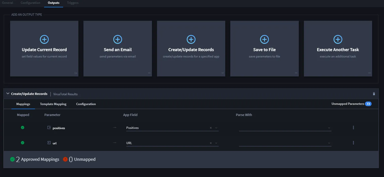Click the plus icon on Update Current Record
The height and width of the screenshot is (177, 384).
(44, 39)
